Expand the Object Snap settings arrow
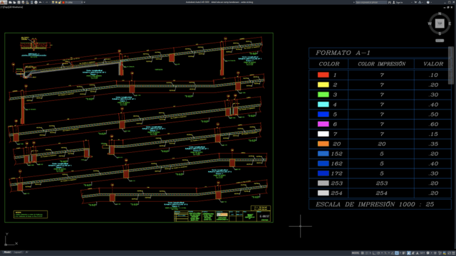 pyautogui.click(x=400, y=253)
